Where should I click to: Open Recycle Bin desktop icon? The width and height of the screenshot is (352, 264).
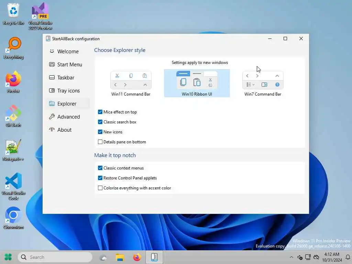(13, 14)
